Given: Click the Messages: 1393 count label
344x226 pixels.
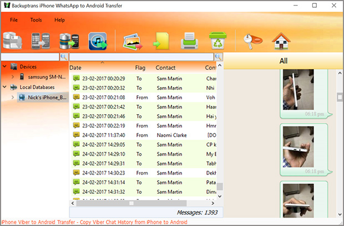Looking at the screenshot, I should (x=197, y=212).
